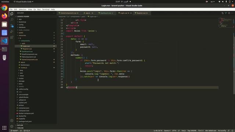This screenshot has height=132, width=235.
Task: Click Visual Studio Code dock icon
Action: coord(4,41)
